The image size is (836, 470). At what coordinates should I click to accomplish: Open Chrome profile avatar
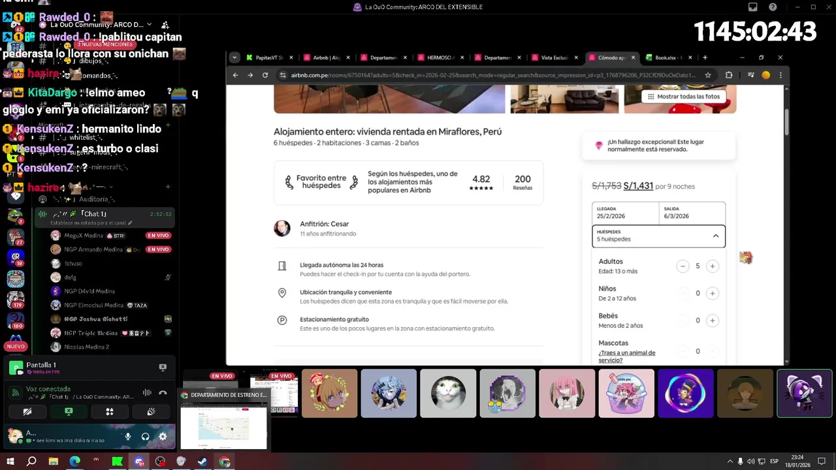765,75
